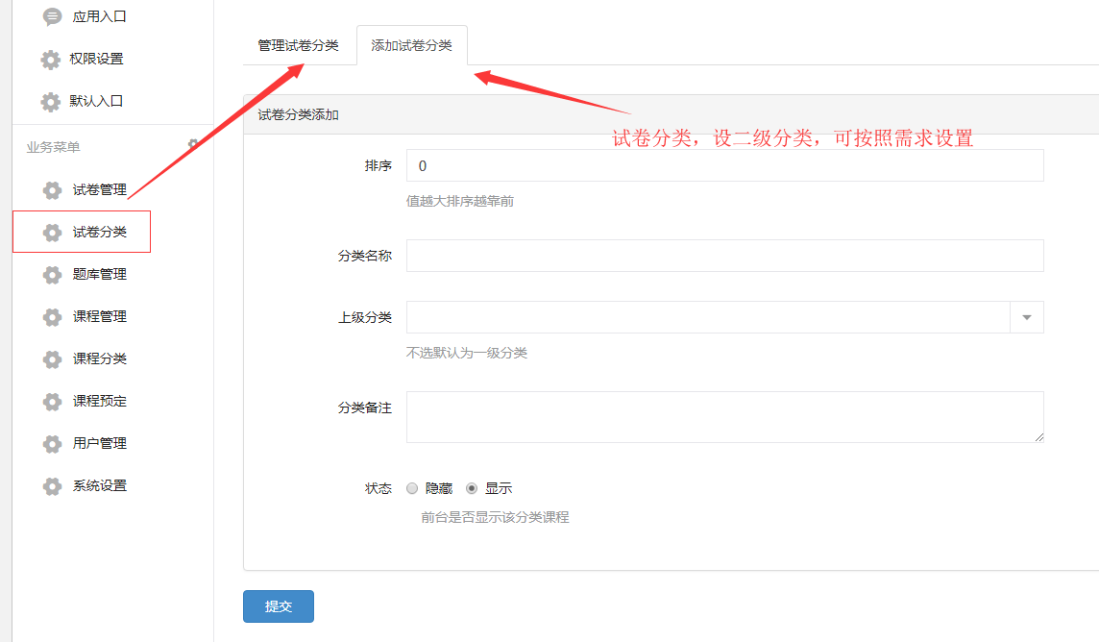The width and height of the screenshot is (1099, 642).
Task: Click the gear icon next to 题库管理
Action: tap(53, 275)
